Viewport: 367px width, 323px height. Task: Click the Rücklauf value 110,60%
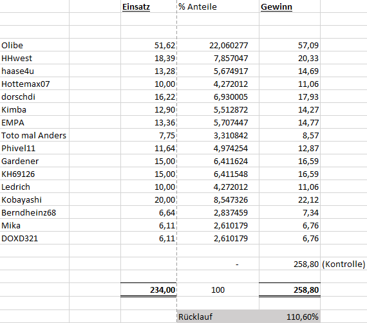[x=290, y=317]
